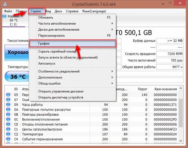The width and height of the screenshot is (188, 148).
Task: Select the События переназначения row
Action: [91, 139]
